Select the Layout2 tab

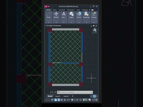(66, 96)
